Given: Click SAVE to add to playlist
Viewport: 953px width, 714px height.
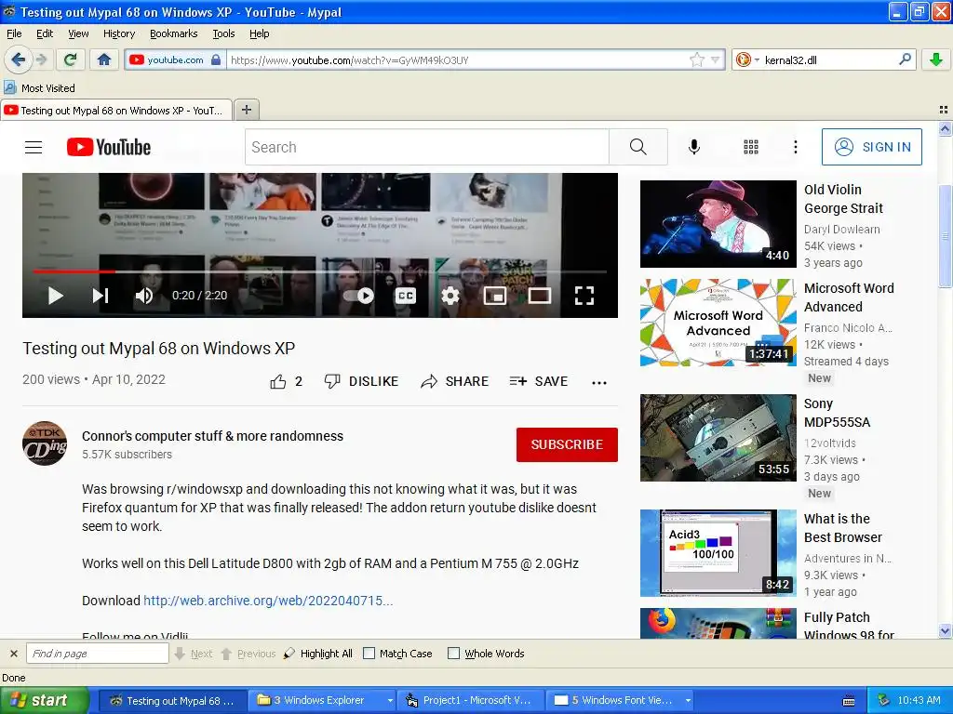Looking at the screenshot, I should [x=539, y=381].
